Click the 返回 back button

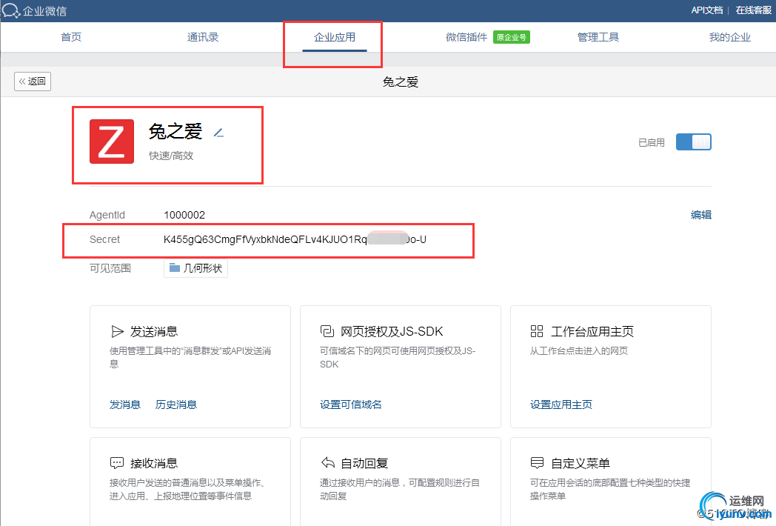(x=33, y=81)
